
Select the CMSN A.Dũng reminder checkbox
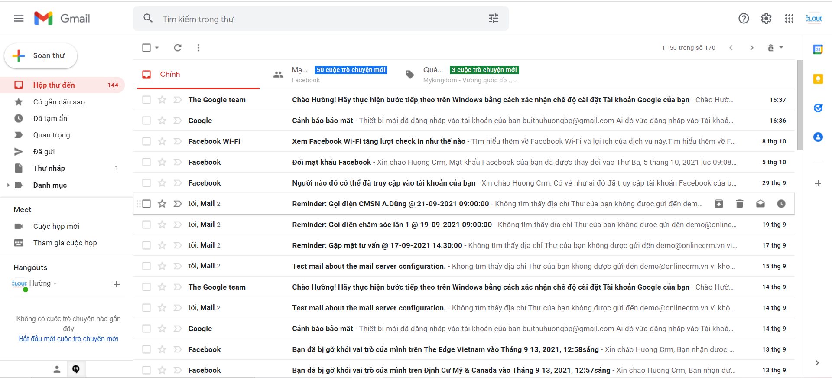[x=146, y=204]
